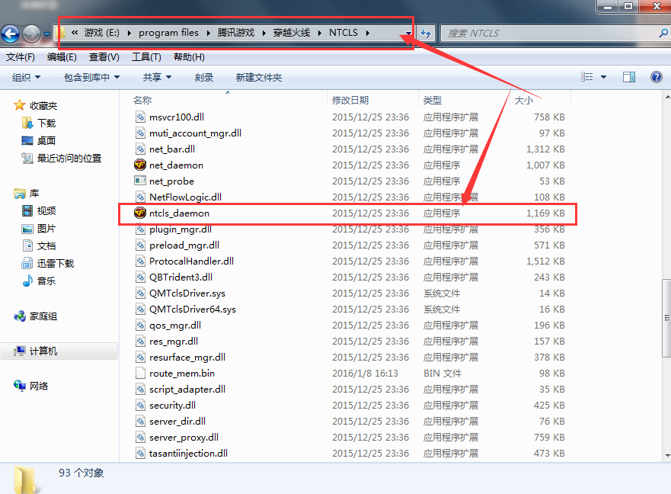Select the NetFlowLogic.dll file icon
671x494 pixels.
tap(140, 197)
